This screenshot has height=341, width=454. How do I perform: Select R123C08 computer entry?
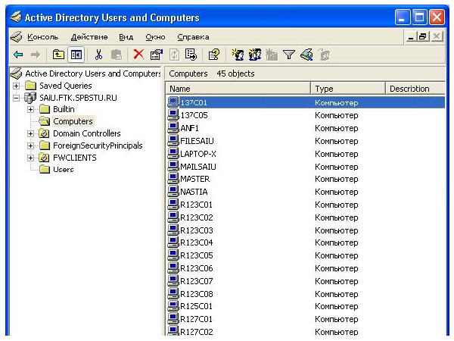click(x=196, y=294)
